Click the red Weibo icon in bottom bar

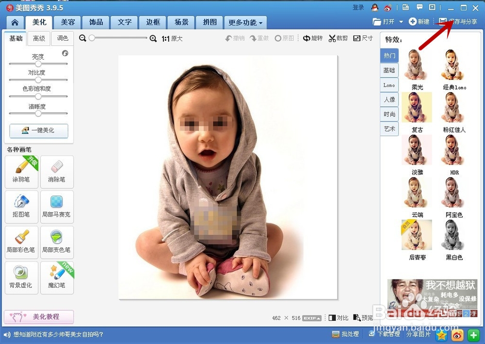tap(457, 335)
